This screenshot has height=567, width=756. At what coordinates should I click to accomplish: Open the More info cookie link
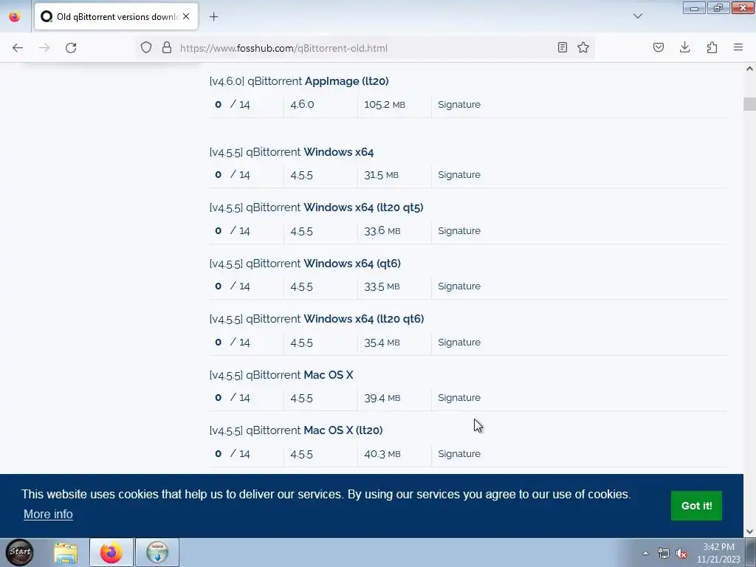click(x=48, y=515)
